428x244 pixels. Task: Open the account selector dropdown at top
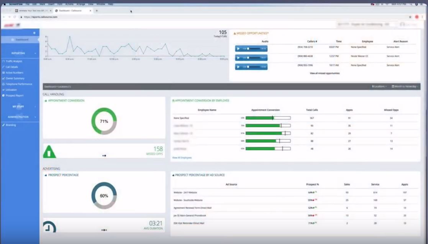click(x=366, y=24)
